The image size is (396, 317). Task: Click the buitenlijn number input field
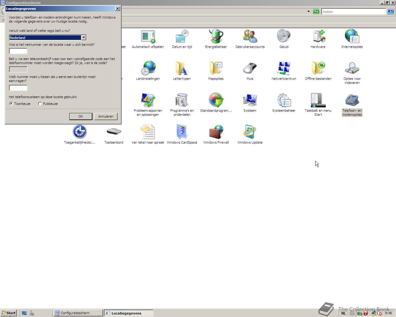[x=18, y=88]
